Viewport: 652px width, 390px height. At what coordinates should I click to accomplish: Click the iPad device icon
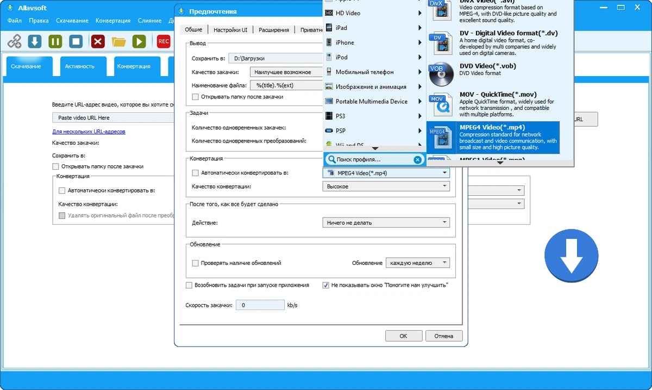tap(329, 28)
